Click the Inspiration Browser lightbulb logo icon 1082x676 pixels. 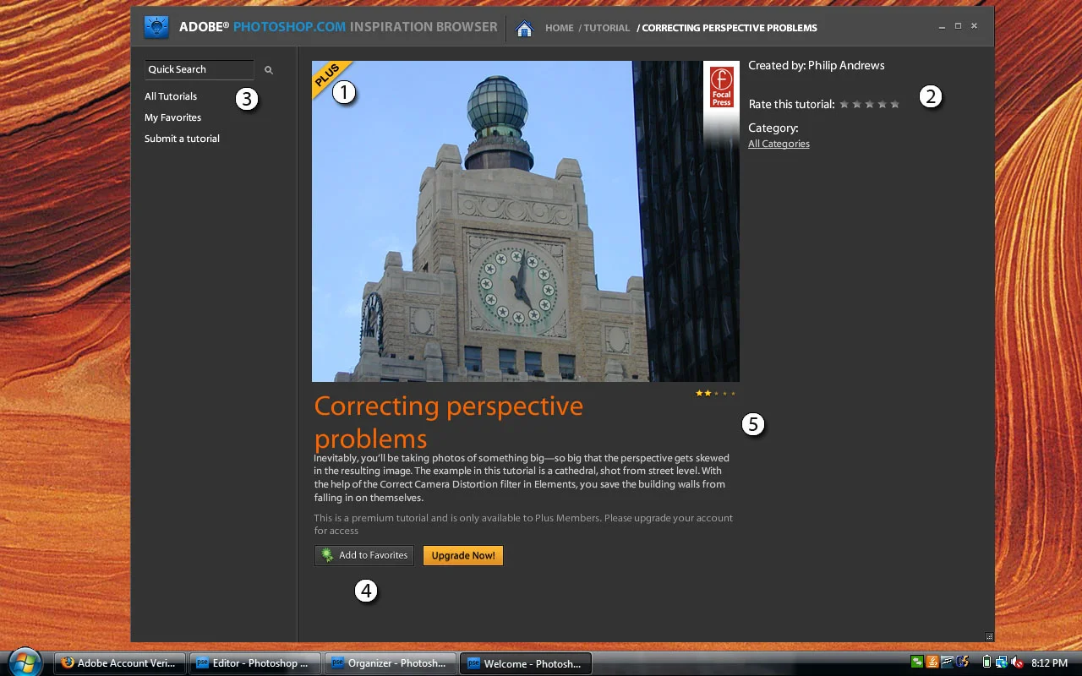(156, 27)
